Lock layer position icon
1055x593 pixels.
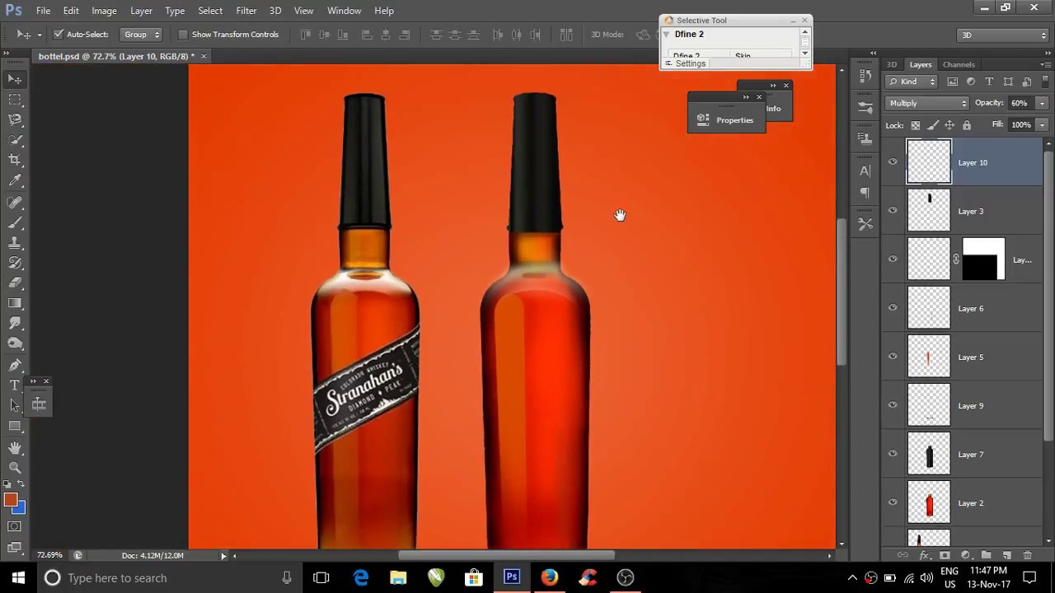click(949, 125)
